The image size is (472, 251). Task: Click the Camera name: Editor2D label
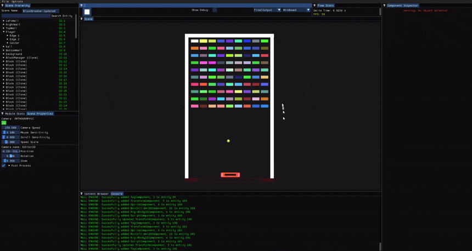pos(18,147)
